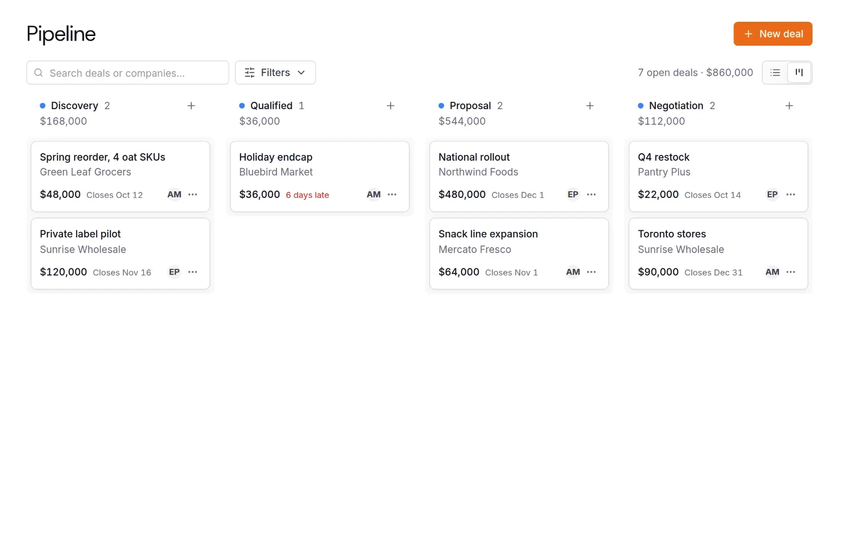Click the AM avatar on Snack line expansion
Image resolution: width=846 pixels, height=554 pixels.
coord(573,272)
